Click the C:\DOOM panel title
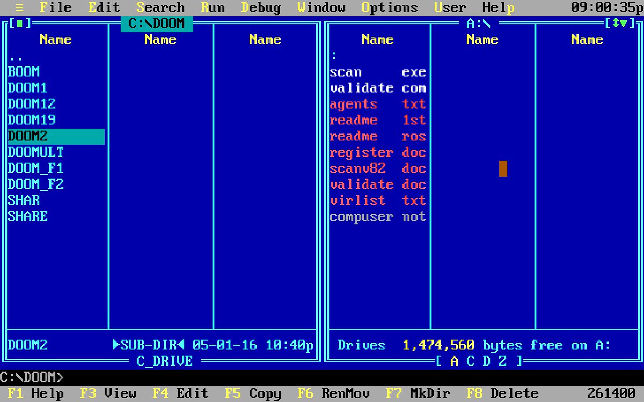This screenshot has width=644, height=402. (157, 24)
